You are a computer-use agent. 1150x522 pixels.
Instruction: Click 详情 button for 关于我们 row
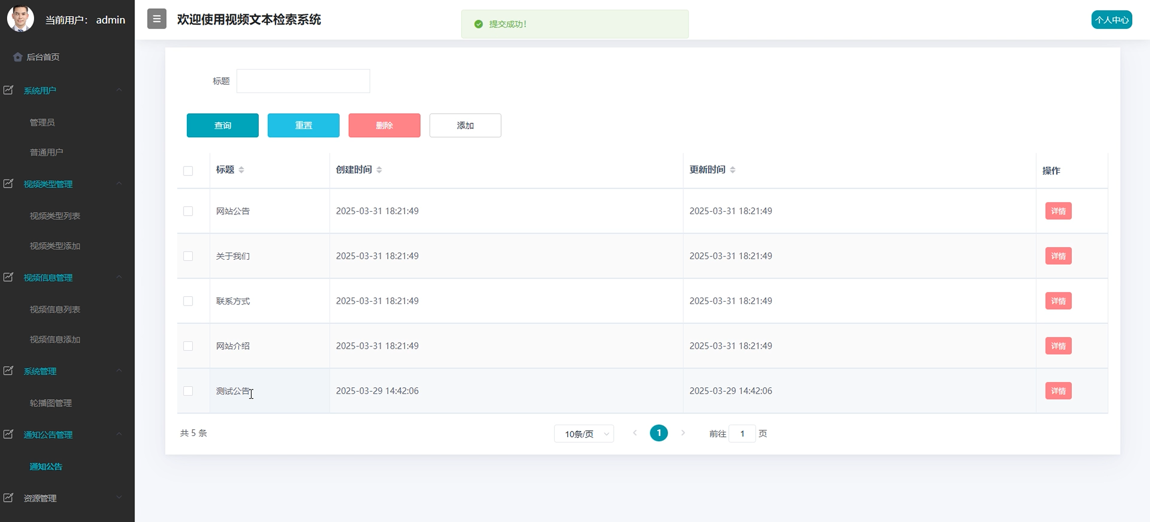click(x=1058, y=256)
